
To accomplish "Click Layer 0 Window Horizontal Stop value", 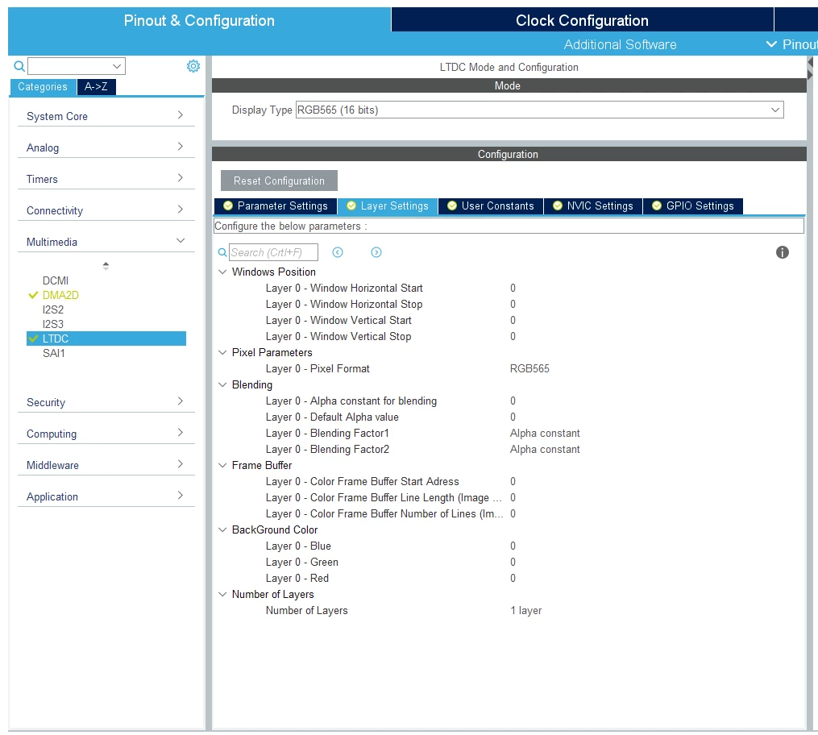I will 513,304.
